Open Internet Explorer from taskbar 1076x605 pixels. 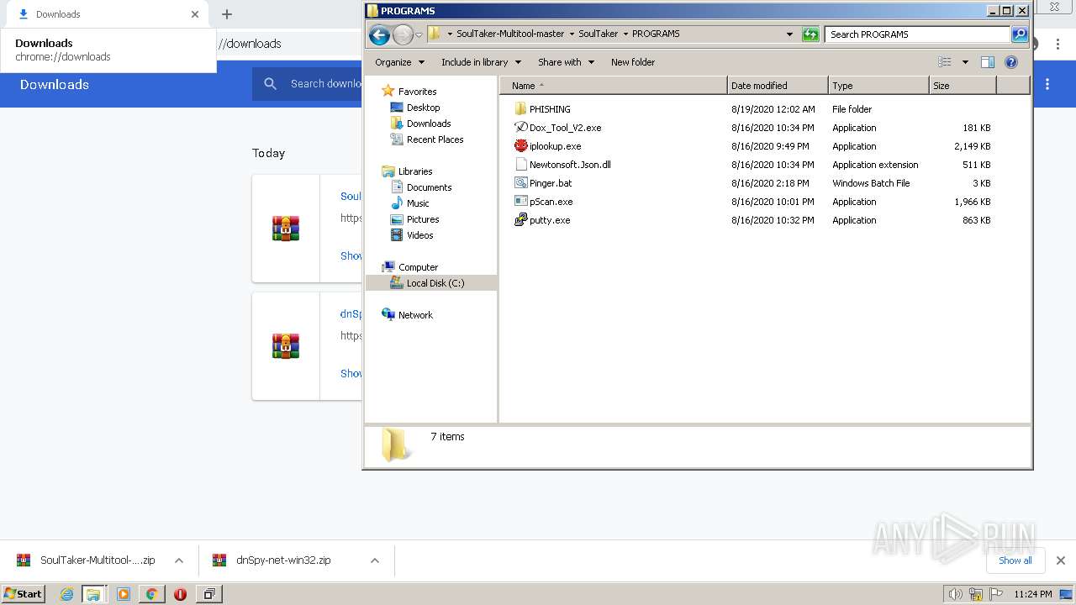pyautogui.click(x=66, y=594)
